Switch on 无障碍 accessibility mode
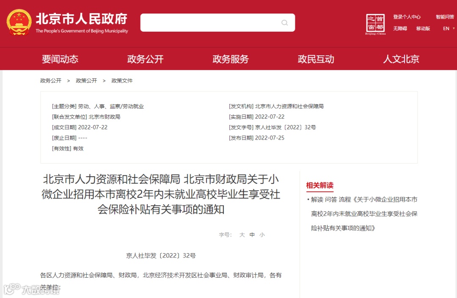This screenshot has width=457, height=298. point(400,28)
